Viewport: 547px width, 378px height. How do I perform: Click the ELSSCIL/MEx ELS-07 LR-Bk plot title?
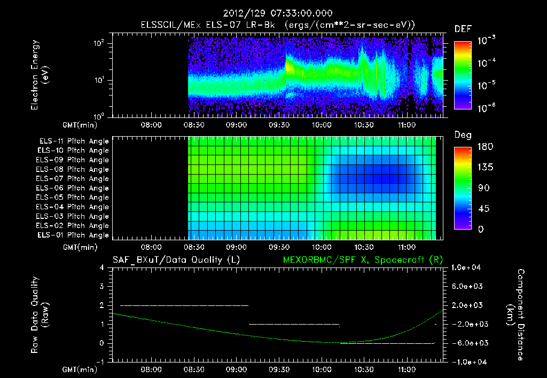click(278, 25)
